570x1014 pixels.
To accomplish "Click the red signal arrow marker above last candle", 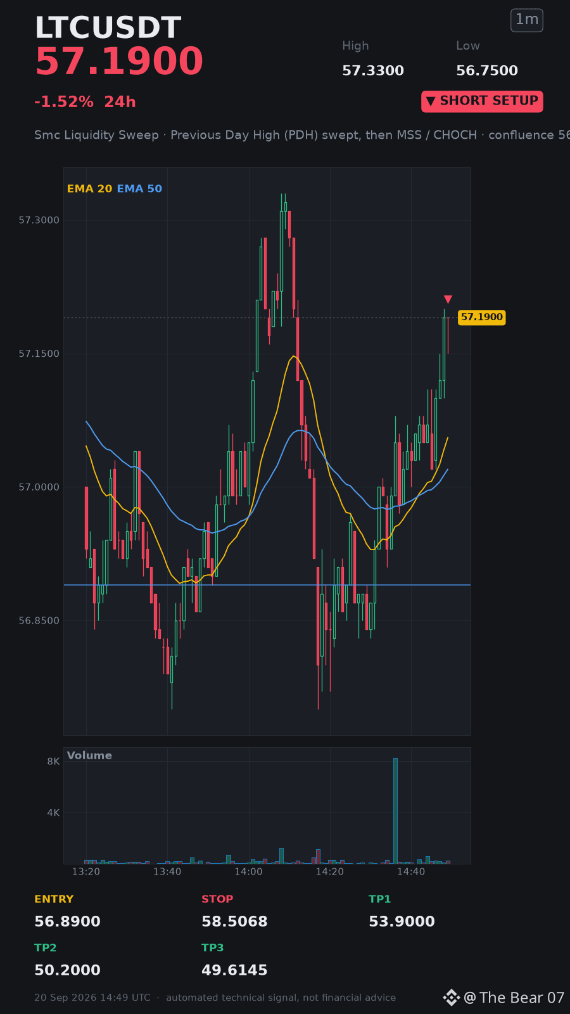I will tap(448, 300).
